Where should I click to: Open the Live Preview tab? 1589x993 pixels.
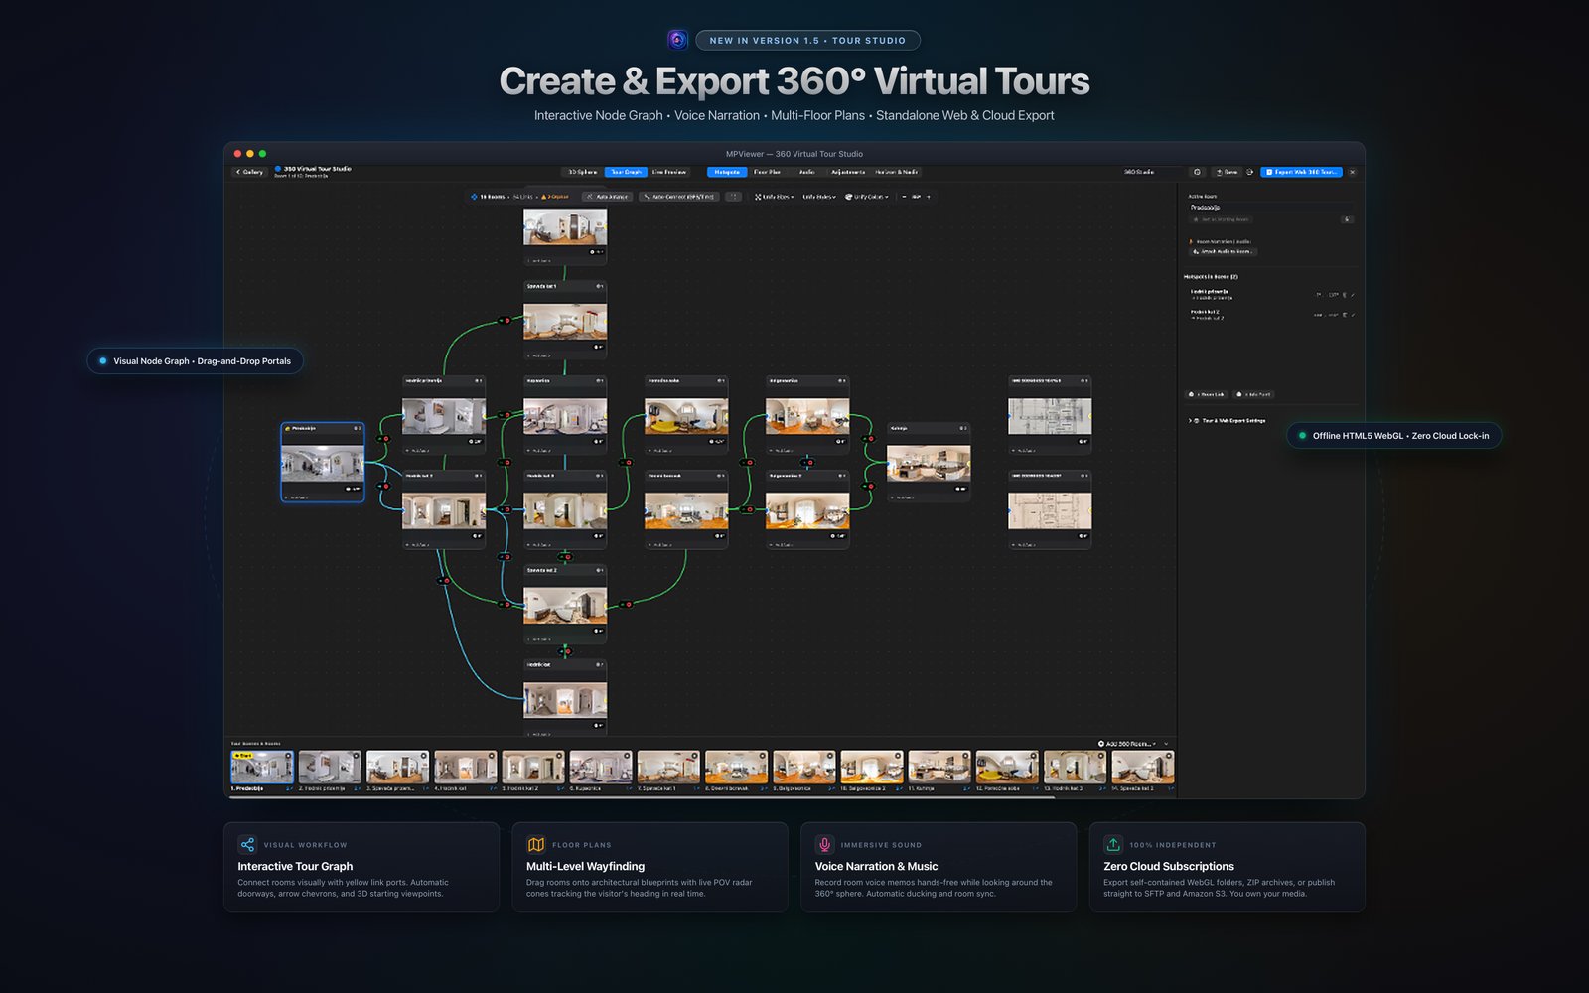[x=669, y=172]
